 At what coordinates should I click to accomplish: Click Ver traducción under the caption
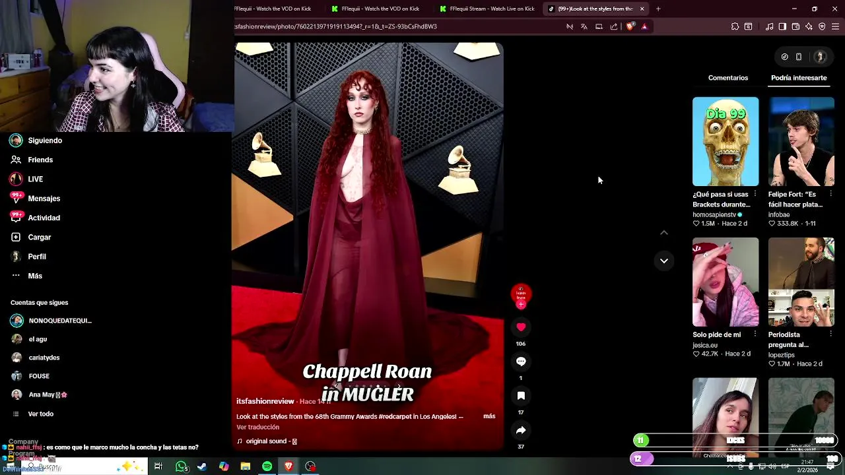point(258,427)
